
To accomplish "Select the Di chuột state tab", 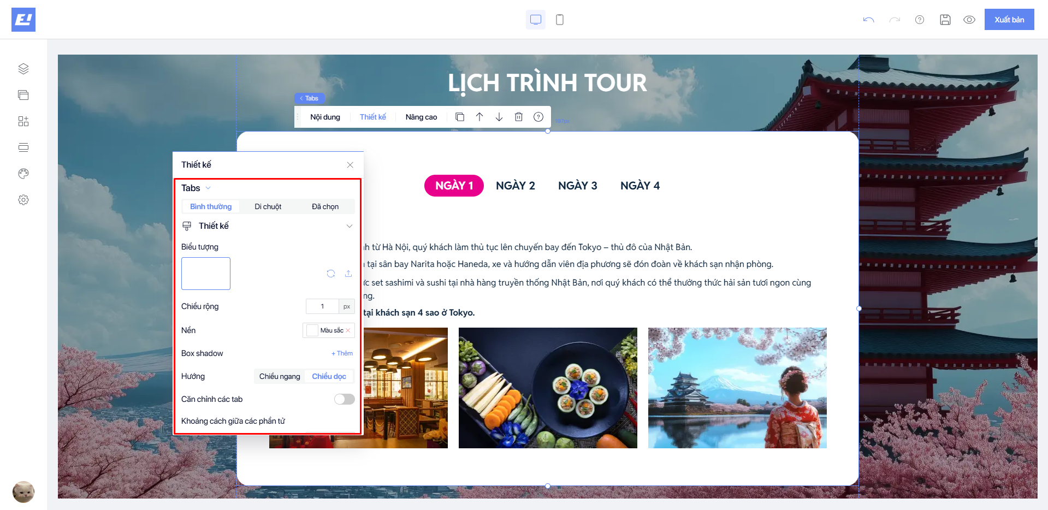I will pos(268,206).
